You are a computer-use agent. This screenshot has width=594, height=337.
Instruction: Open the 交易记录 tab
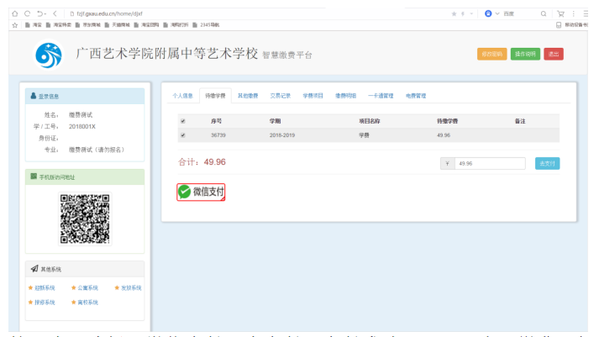(x=281, y=96)
